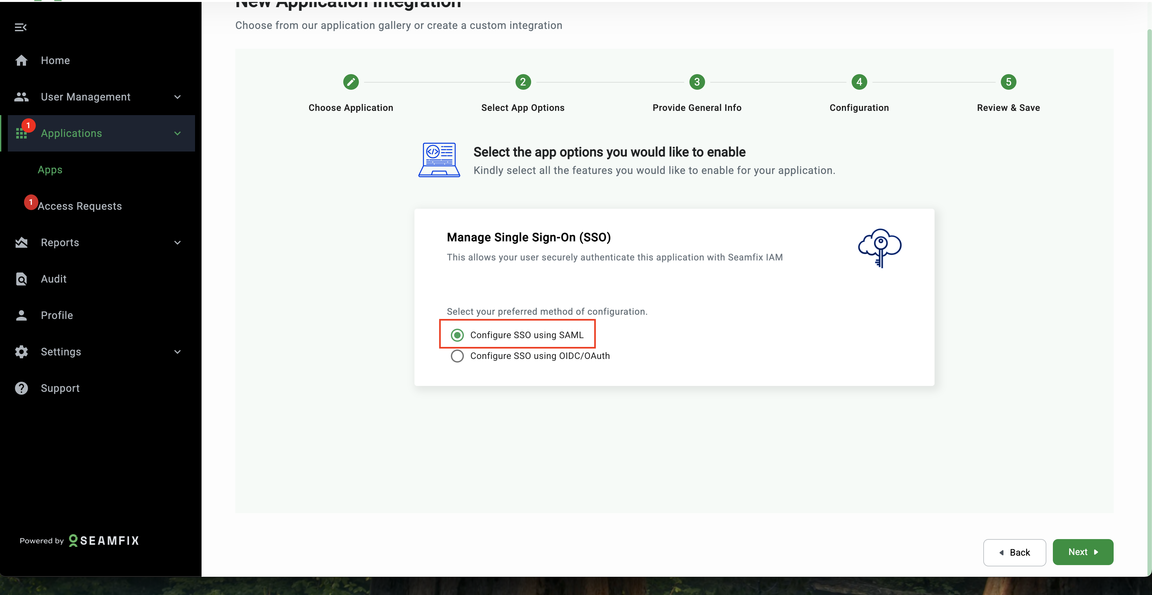1152x595 pixels.
Task: Click the Reports chart icon
Action: (21, 243)
